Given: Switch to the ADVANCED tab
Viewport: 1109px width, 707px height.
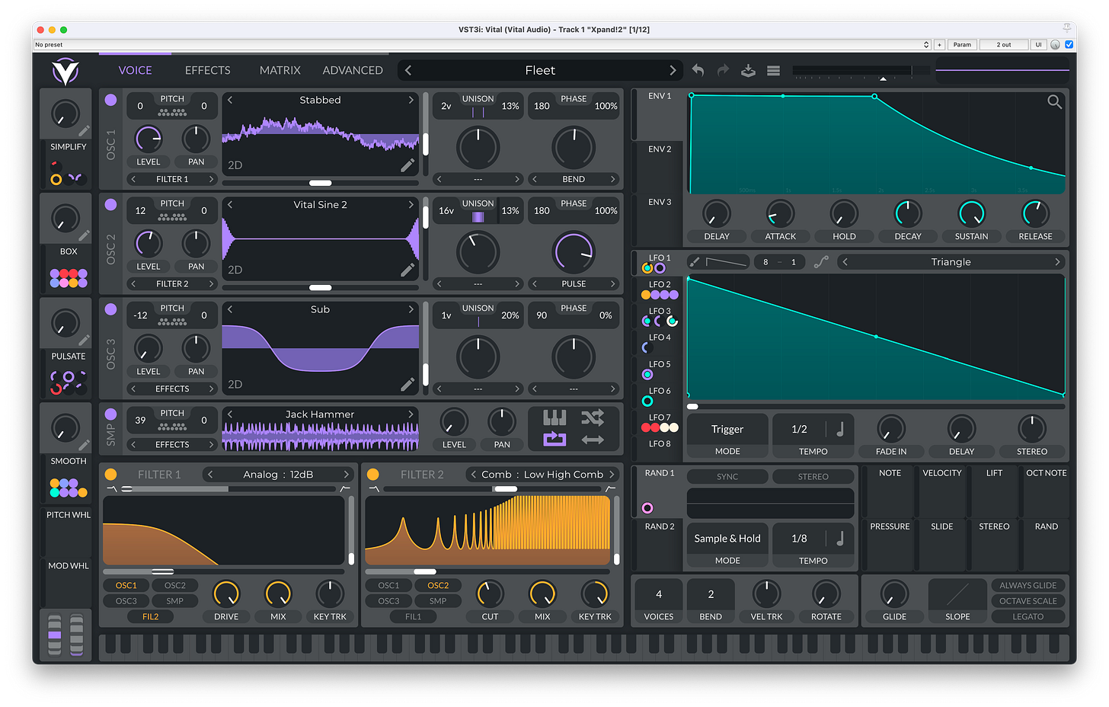Looking at the screenshot, I should tap(353, 70).
